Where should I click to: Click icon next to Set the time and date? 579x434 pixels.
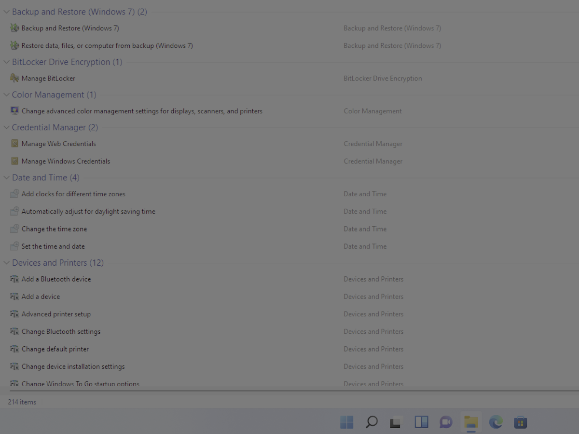(14, 246)
